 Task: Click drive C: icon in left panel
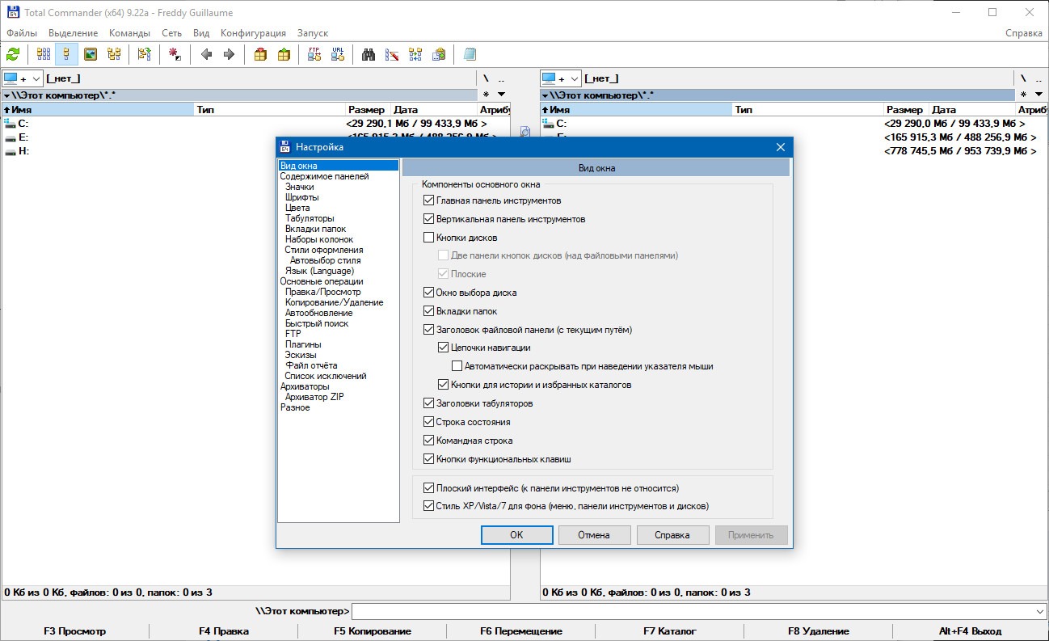(x=11, y=123)
